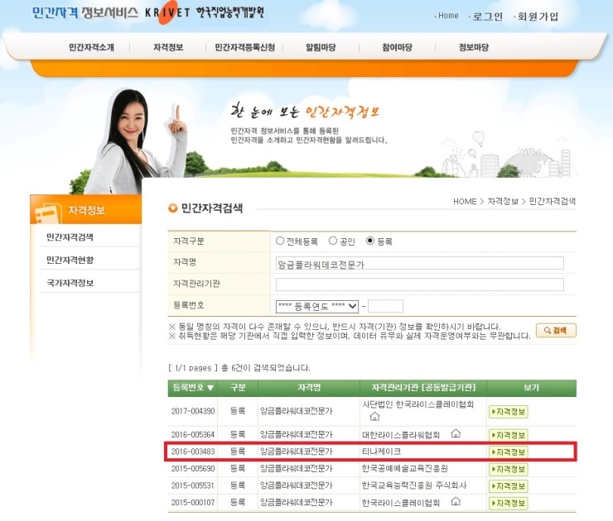
Task: Open 자격정보 top menu
Action: pyautogui.click(x=168, y=48)
